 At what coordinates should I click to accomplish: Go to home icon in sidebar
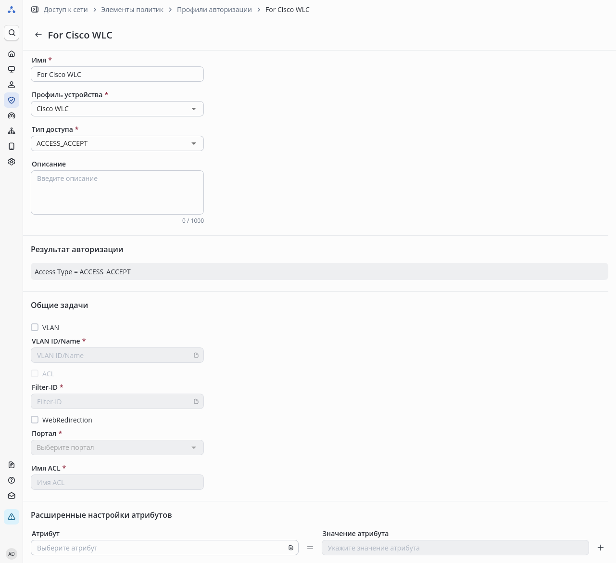click(12, 54)
